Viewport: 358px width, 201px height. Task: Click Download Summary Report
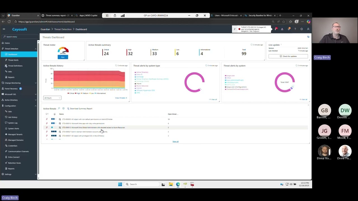pos(80,109)
